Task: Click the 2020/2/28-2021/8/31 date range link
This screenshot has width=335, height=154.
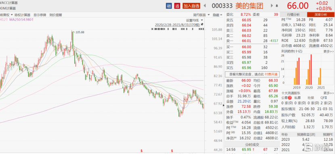Action: (x=178, y=25)
